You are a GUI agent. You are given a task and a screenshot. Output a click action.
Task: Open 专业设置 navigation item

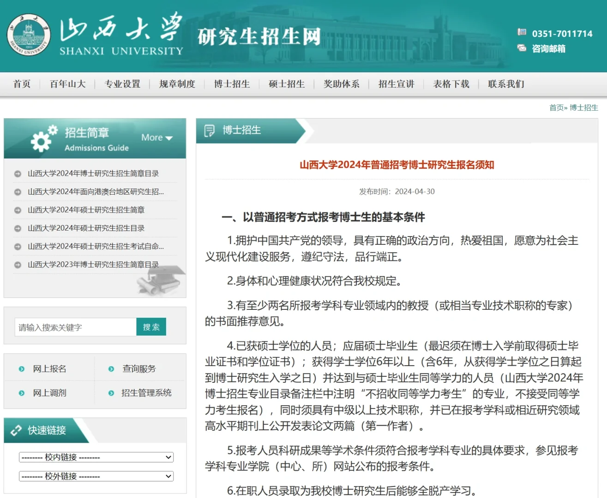click(122, 84)
